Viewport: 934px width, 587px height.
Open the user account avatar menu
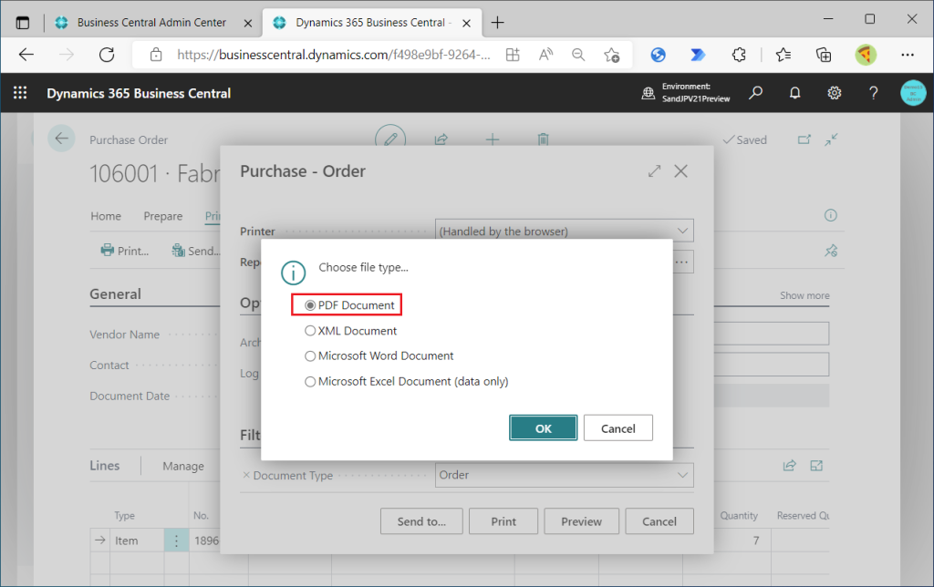coord(913,93)
